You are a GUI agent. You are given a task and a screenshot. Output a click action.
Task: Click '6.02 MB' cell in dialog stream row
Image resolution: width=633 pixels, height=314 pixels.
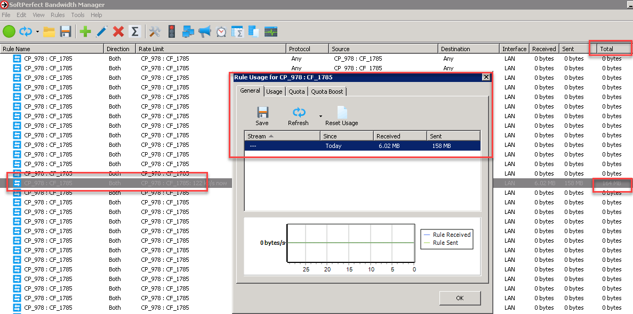click(389, 146)
